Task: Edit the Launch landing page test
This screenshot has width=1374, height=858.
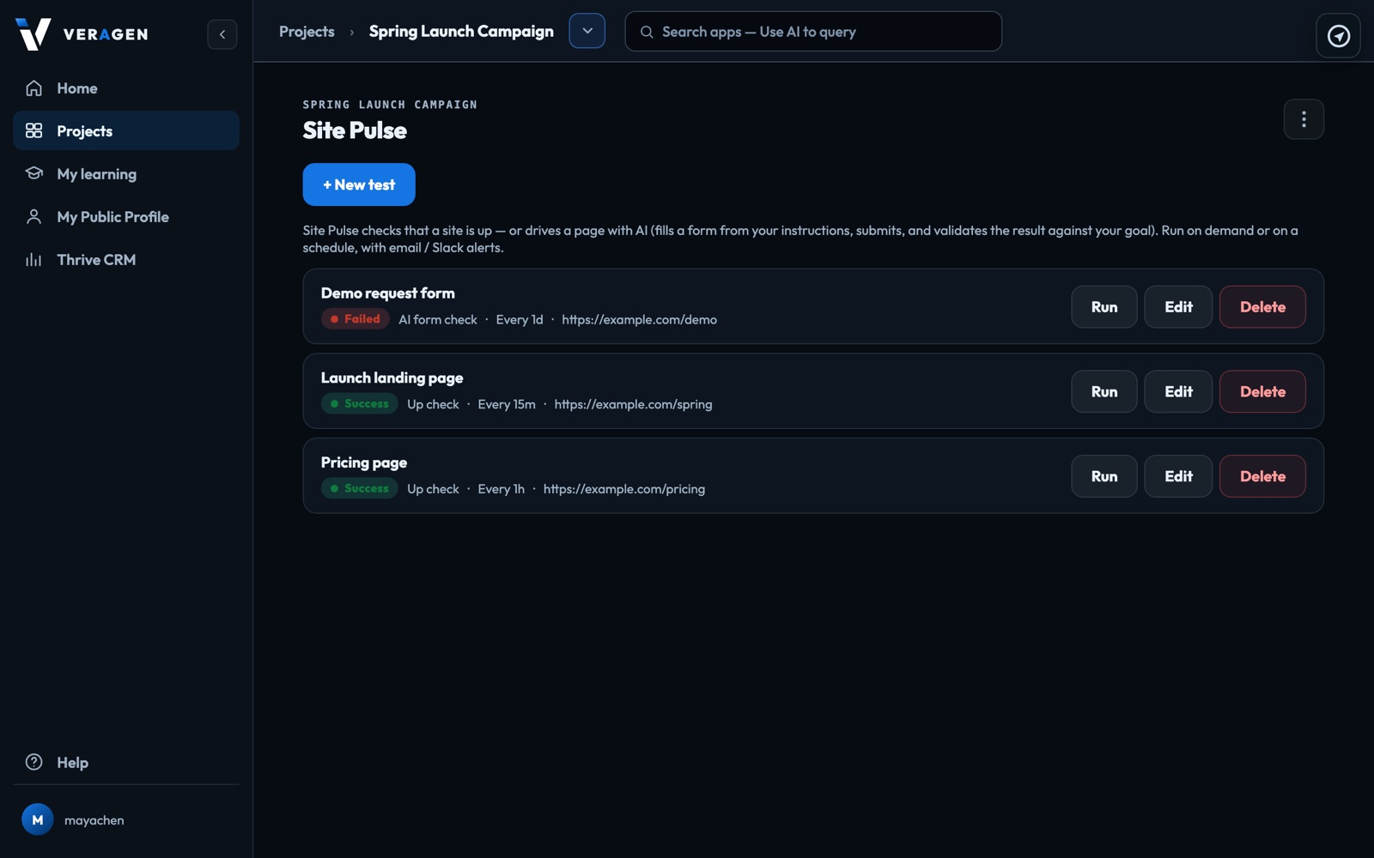Action: (1178, 391)
